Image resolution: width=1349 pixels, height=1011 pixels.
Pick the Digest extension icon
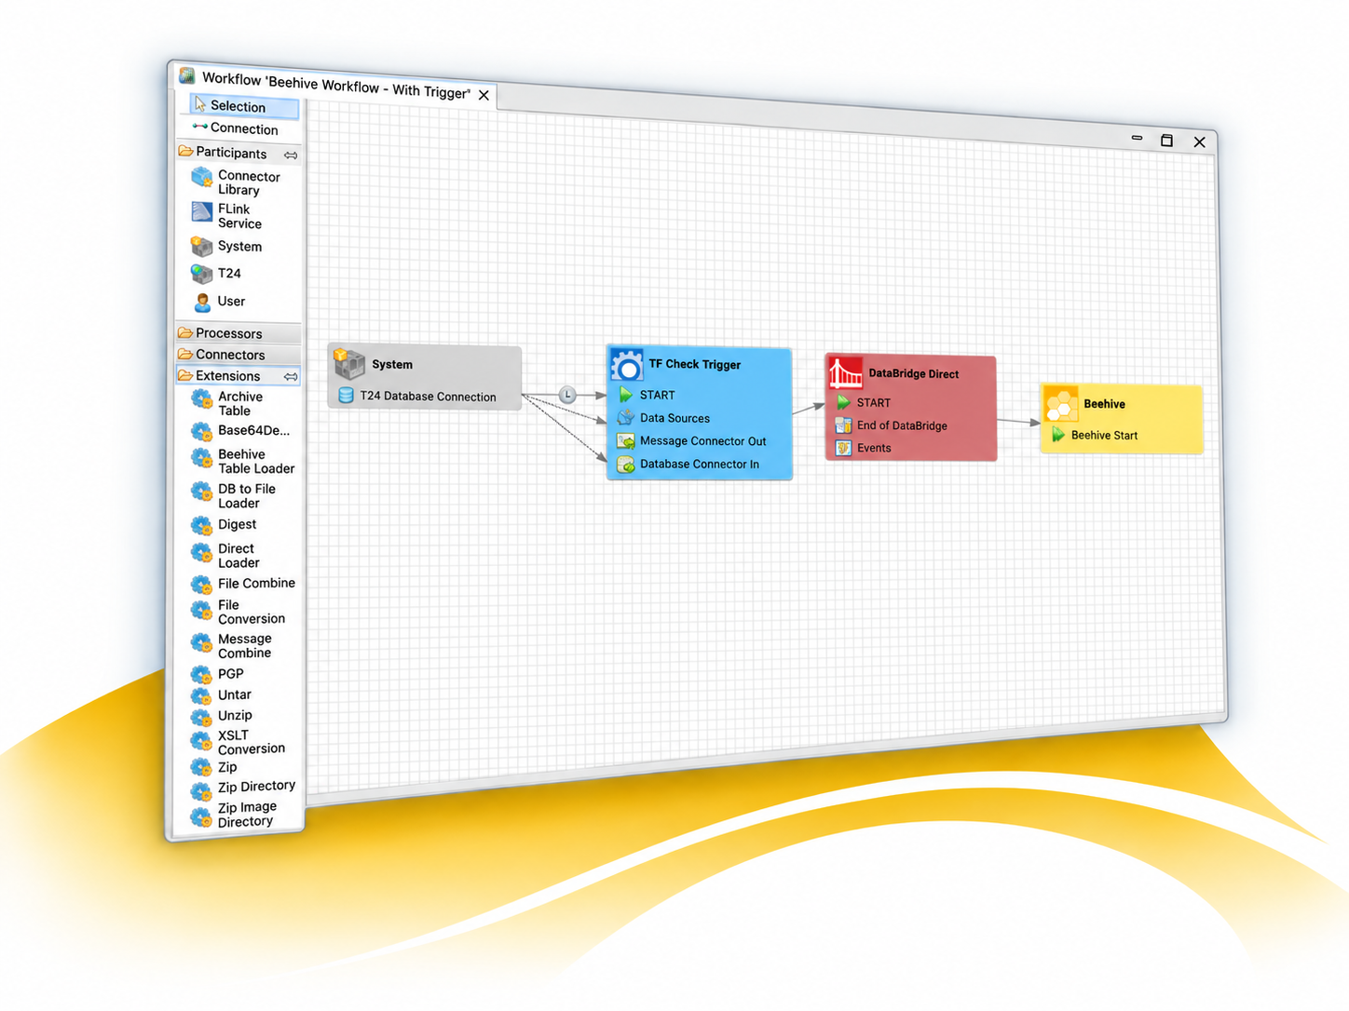(x=202, y=526)
